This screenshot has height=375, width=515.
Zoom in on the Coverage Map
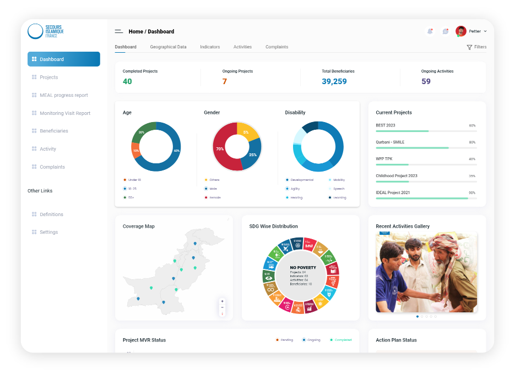pyautogui.click(x=222, y=301)
